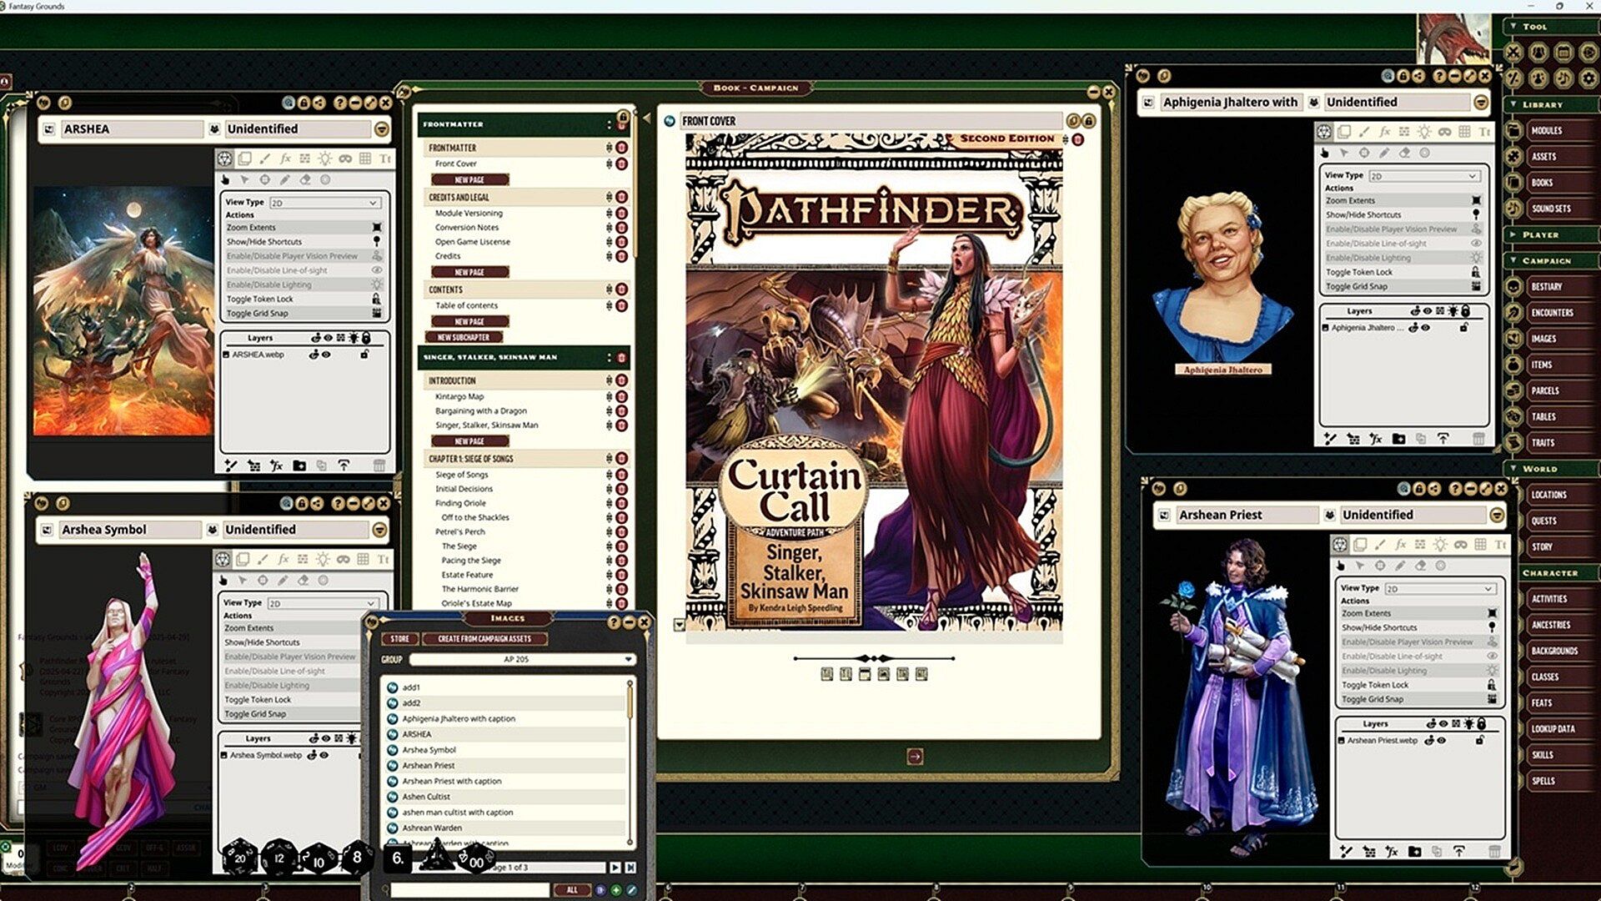
Task: Click the green add-image button in Images
Action: click(616, 890)
